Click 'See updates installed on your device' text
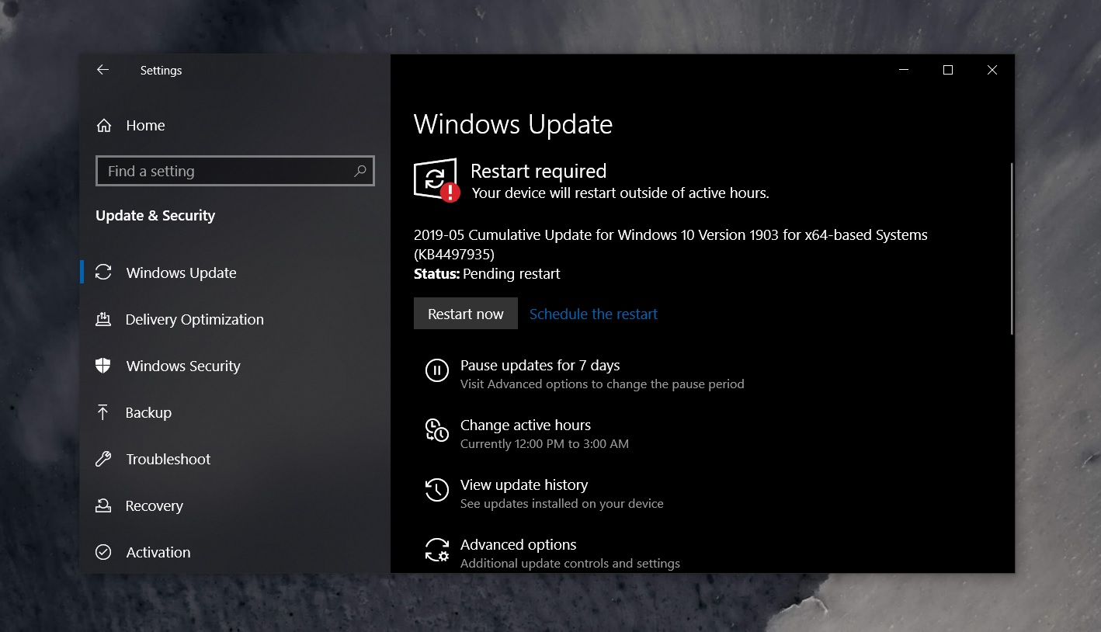1101x632 pixels. [561, 504]
